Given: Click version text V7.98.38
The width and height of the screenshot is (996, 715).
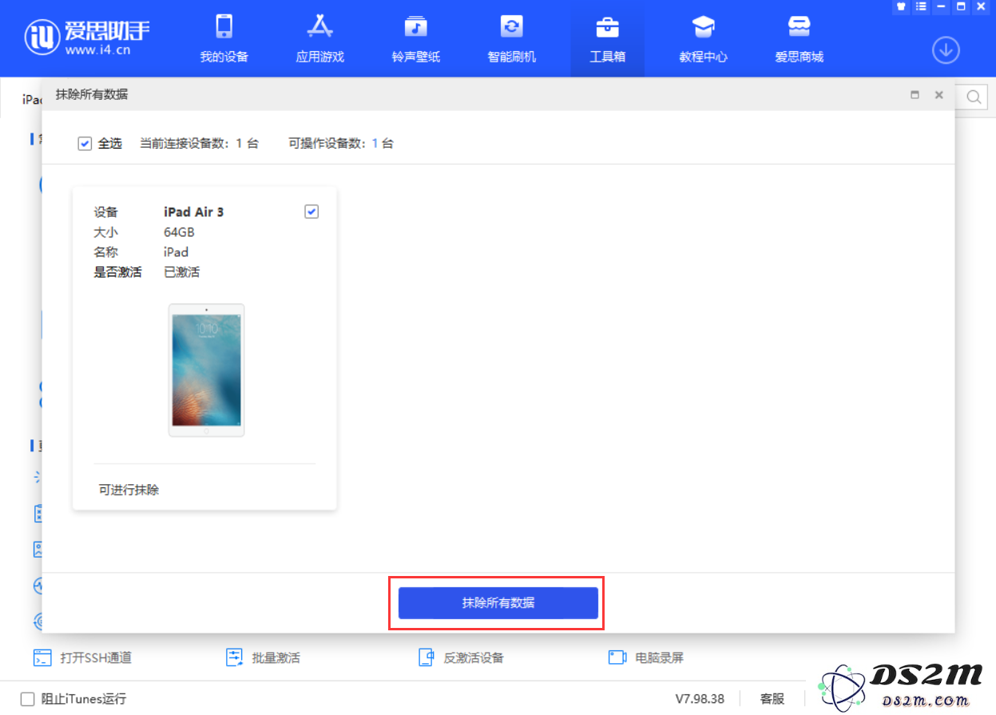Looking at the screenshot, I should point(700,699).
